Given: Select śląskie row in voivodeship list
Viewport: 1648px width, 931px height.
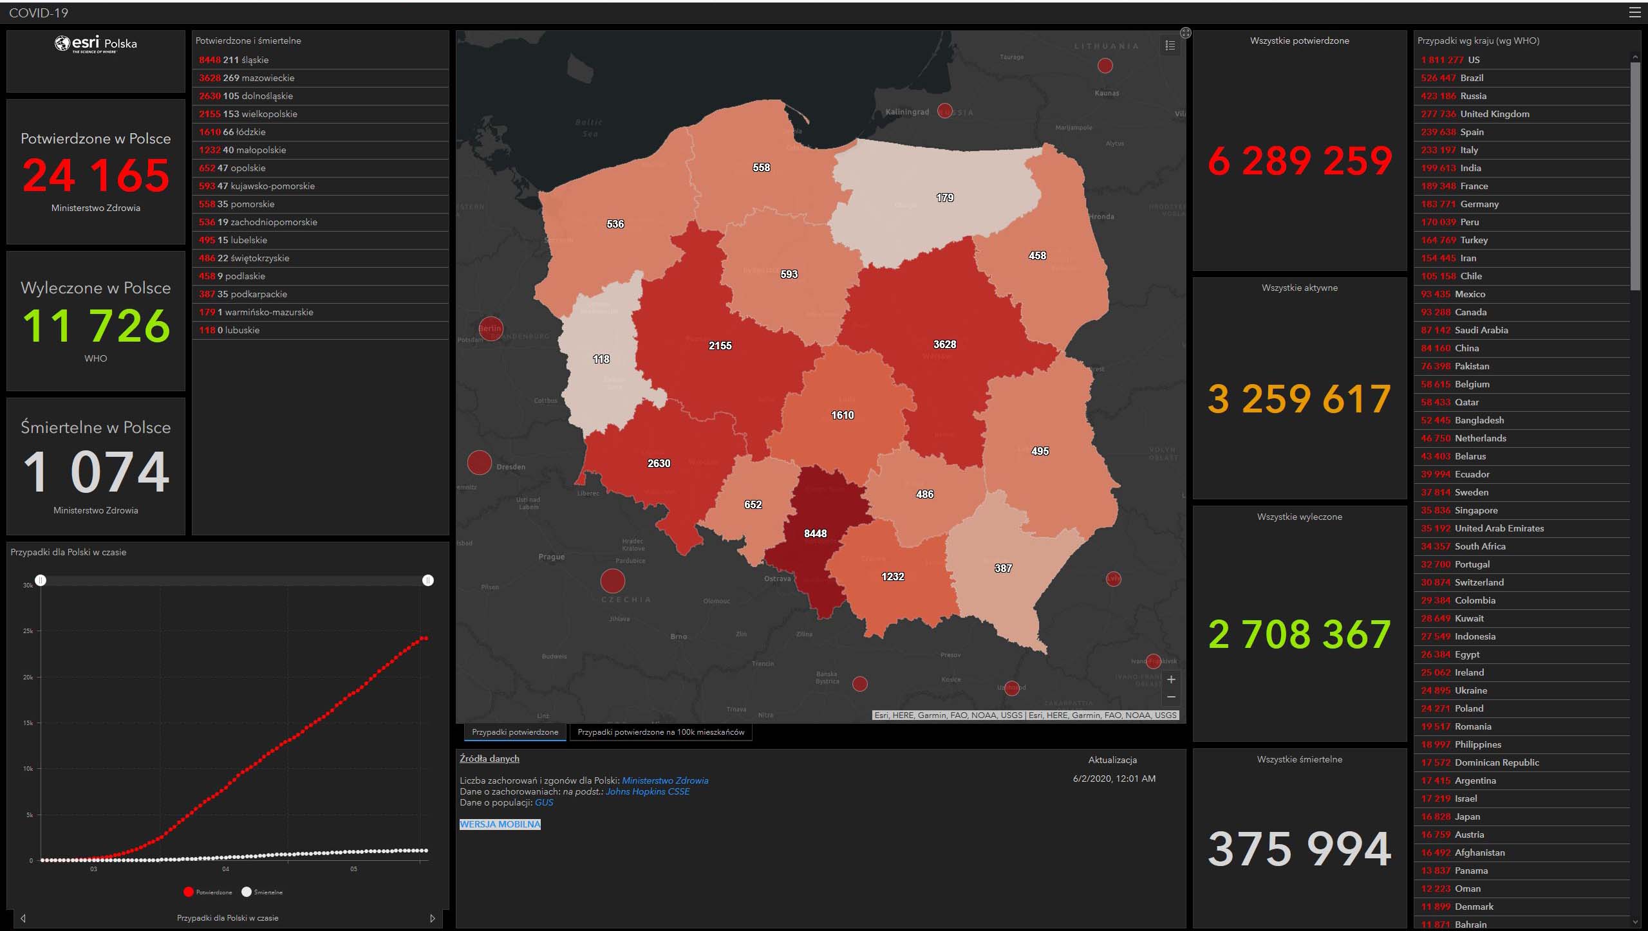Looking at the screenshot, I should coord(320,60).
